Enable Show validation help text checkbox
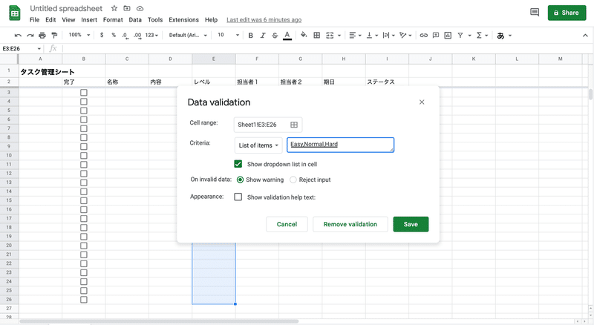The height and width of the screenshot is (325, 594). pyautogui.click(x=238, y=197)
